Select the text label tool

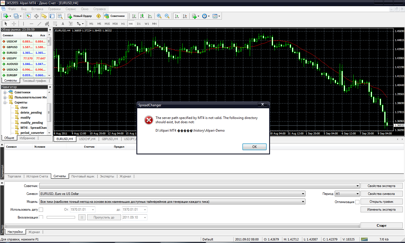coord(71,24)
